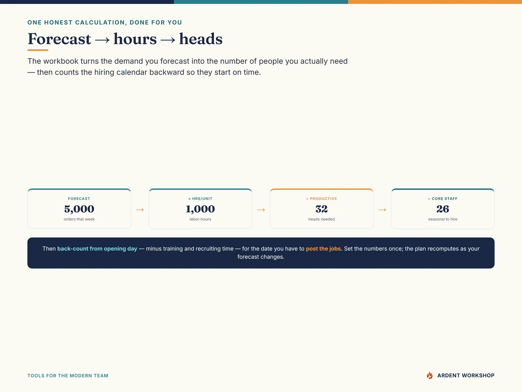Click the '÷ PRODUCTIVE' label

pos(322,199)
